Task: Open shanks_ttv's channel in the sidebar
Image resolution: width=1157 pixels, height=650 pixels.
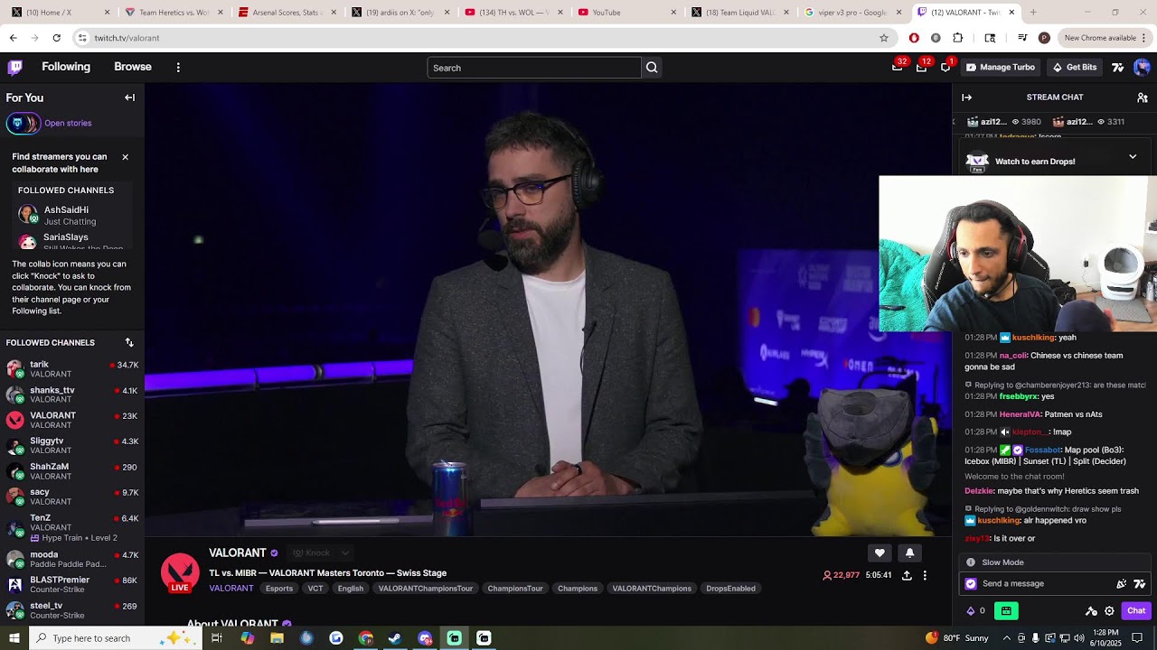Action: coord(72,395)
